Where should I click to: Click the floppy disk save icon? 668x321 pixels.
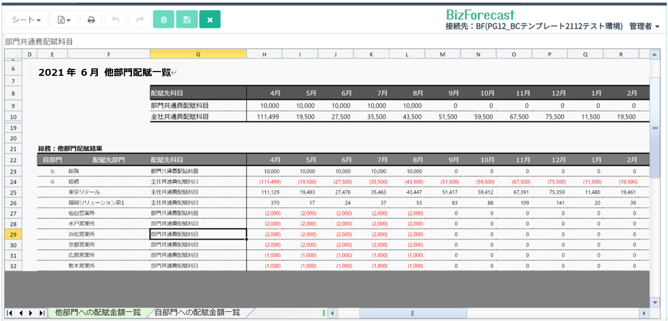(187, 20)
